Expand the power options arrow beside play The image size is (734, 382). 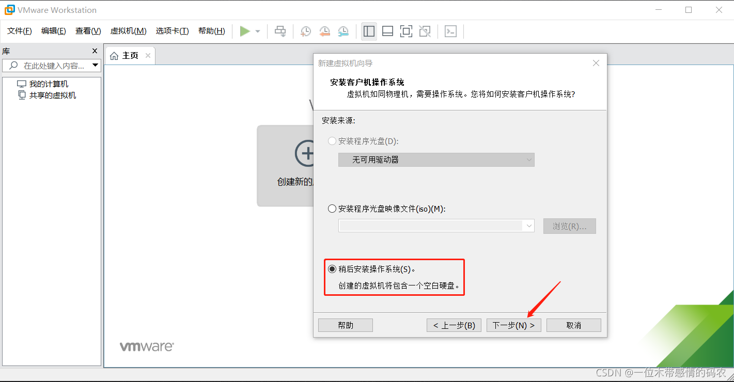[258, 31]
